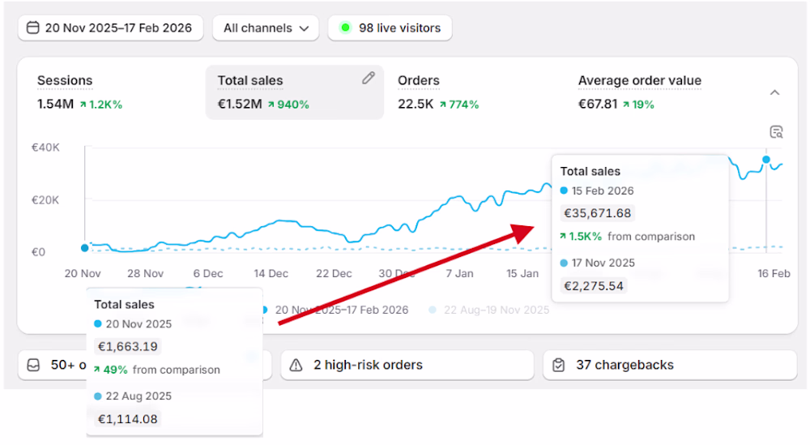The height and width of the screenshot is (445, 810).
Task: Select the Orders metric tab
Action: point(473,92)
